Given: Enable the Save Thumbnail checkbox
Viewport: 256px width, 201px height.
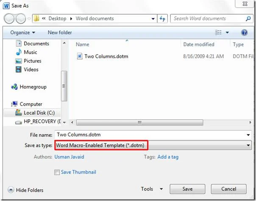Looking at the screenshot, I should [57, 172].
